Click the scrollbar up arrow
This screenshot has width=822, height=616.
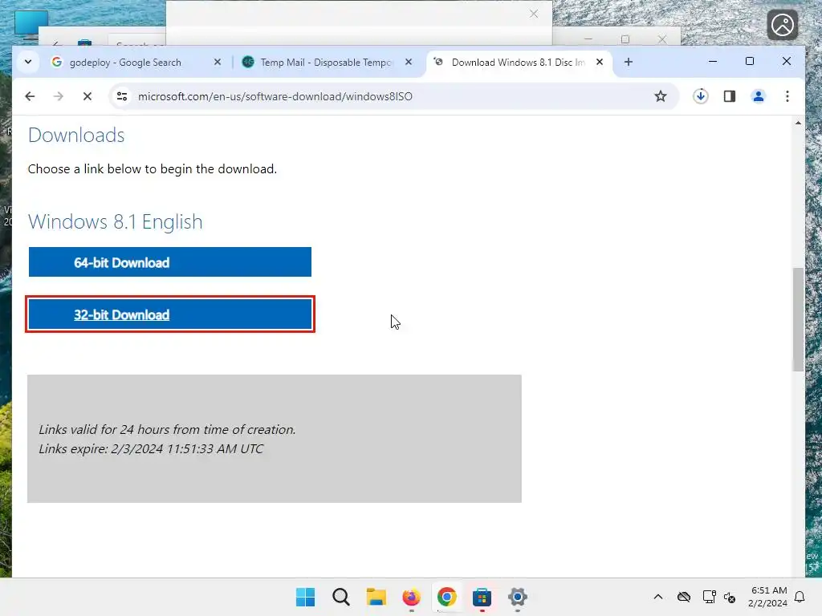click(798, 123)
